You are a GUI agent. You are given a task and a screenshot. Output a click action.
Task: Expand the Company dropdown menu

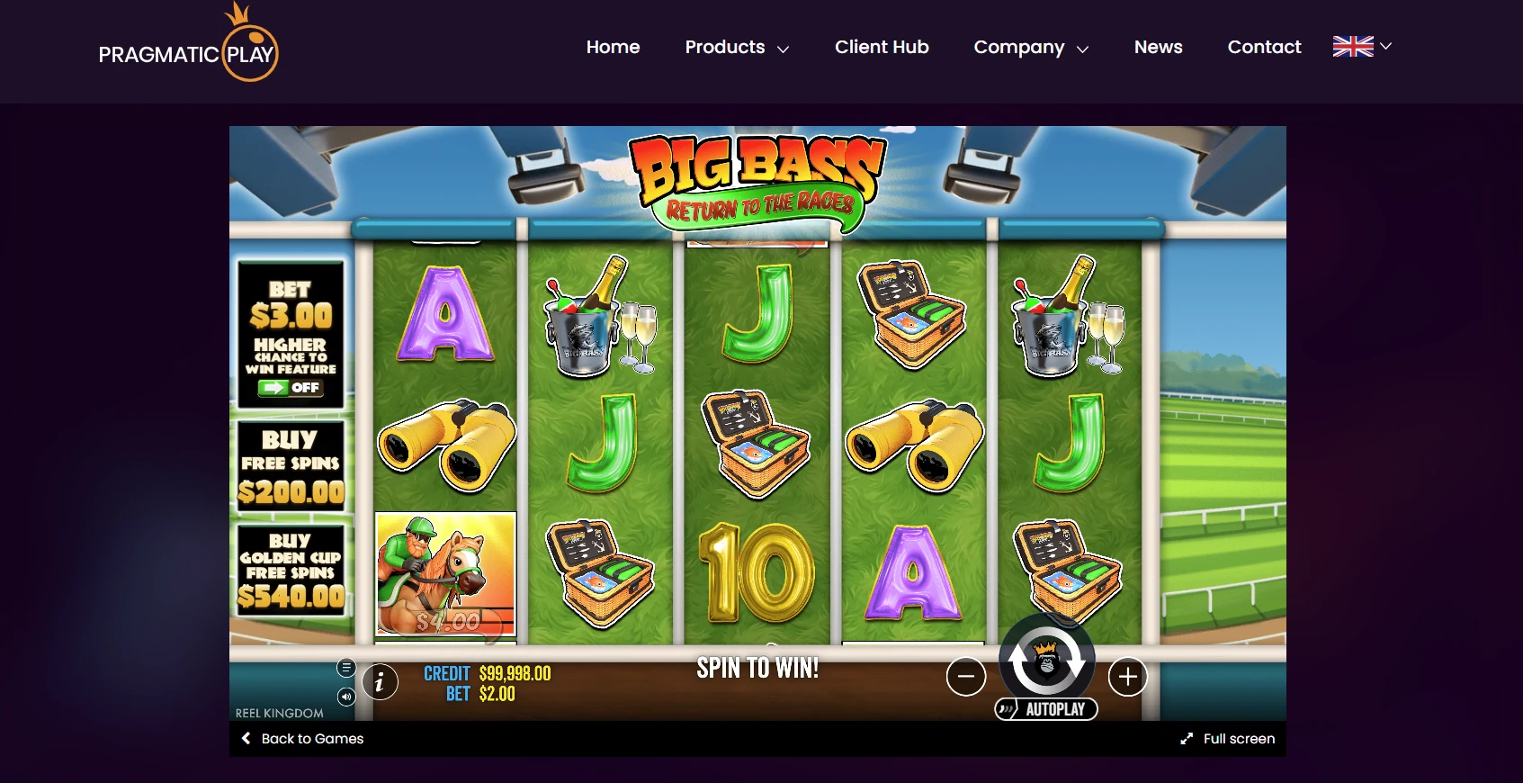point(1031,48)
